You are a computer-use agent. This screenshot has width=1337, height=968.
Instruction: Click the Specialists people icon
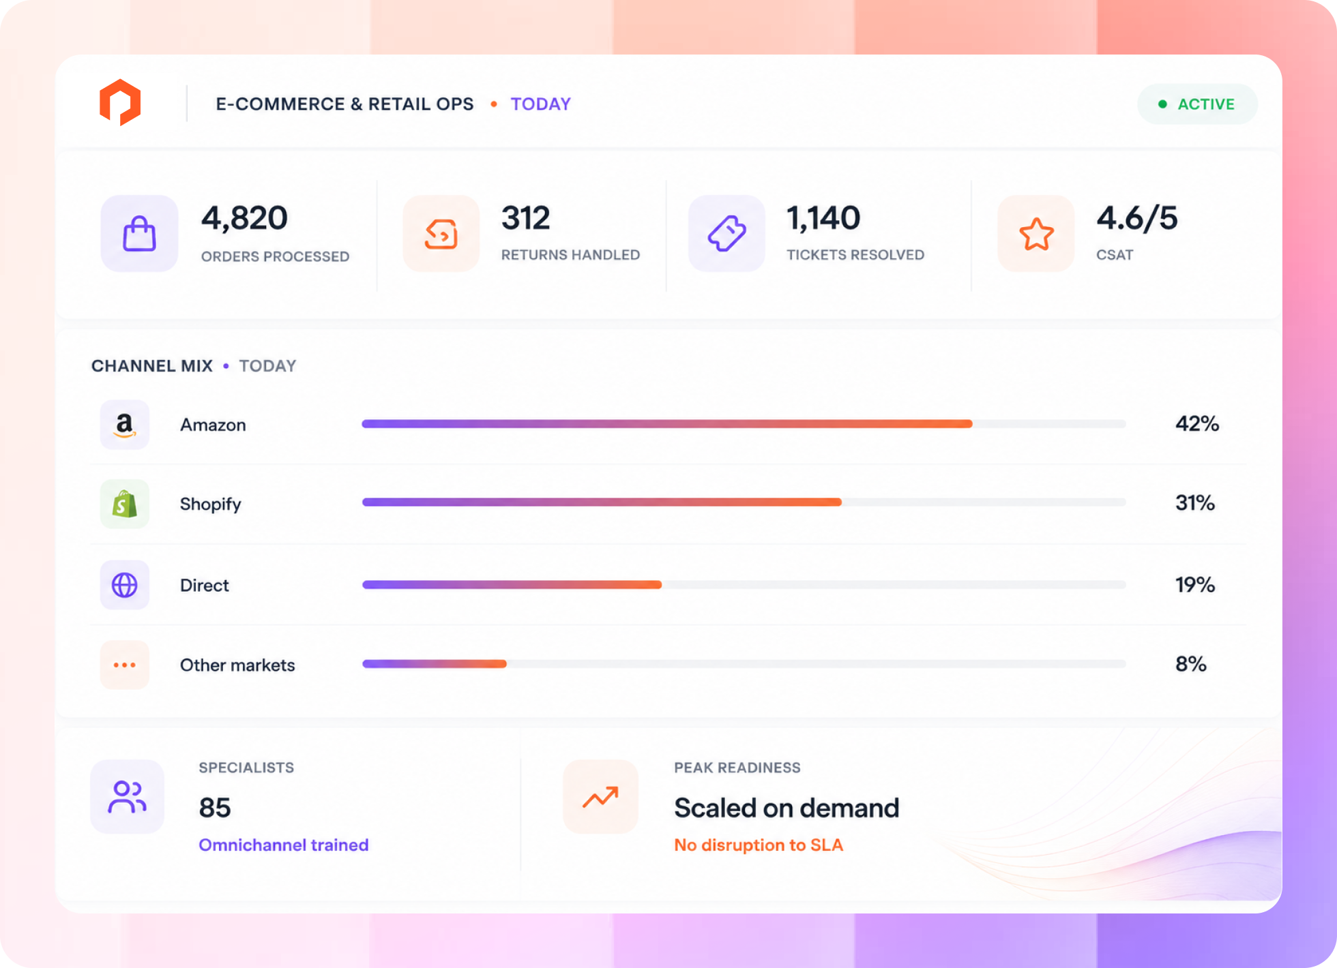[x=128, y=797]
